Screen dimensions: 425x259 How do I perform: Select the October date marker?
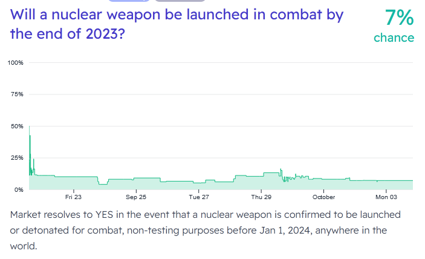pos(324,197)
